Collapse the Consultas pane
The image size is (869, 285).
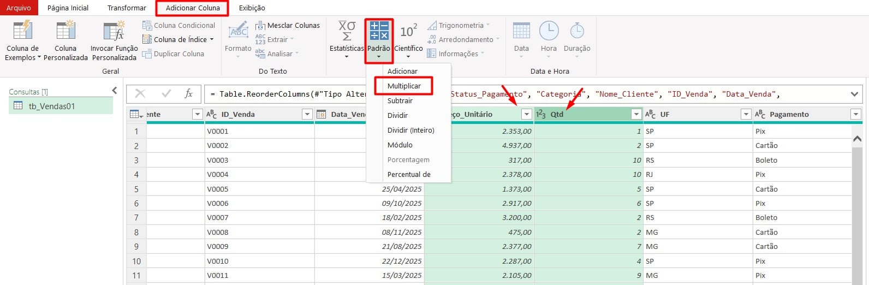(115, 91)
